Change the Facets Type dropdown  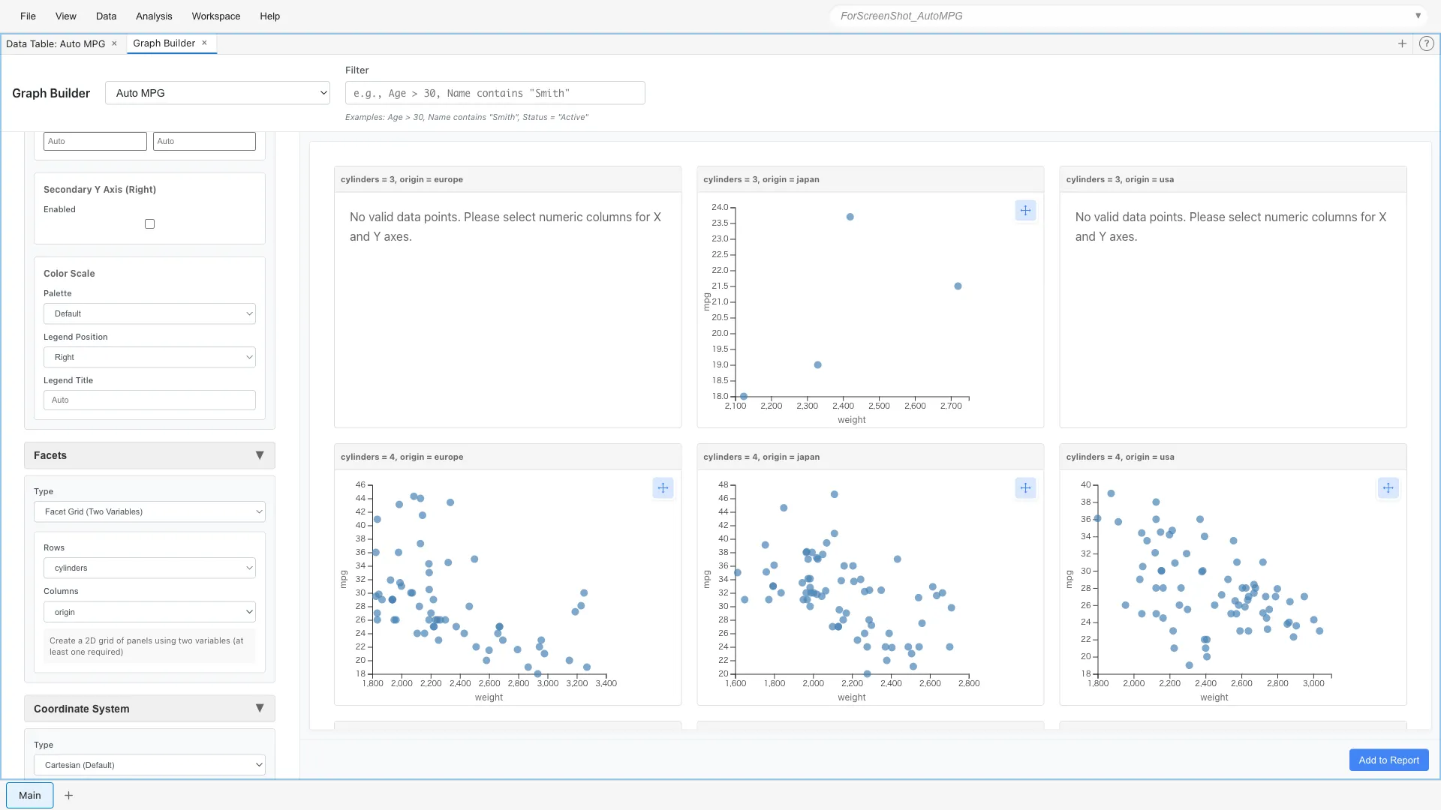tap(149, 511)
